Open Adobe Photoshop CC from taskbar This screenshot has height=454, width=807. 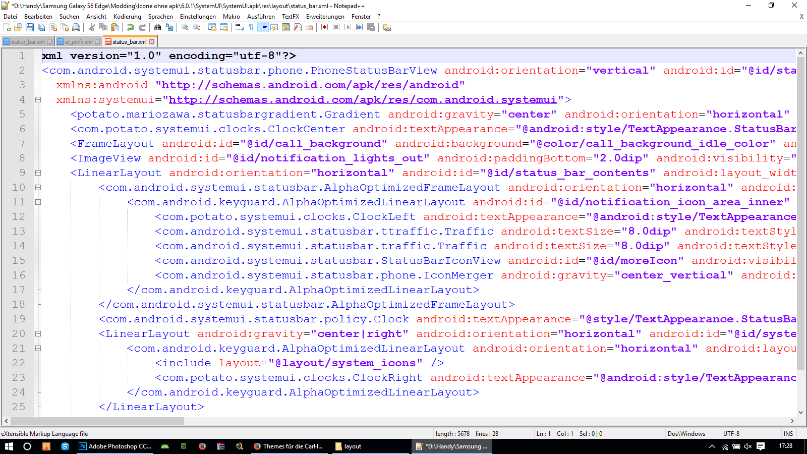(x=115, y=446)
